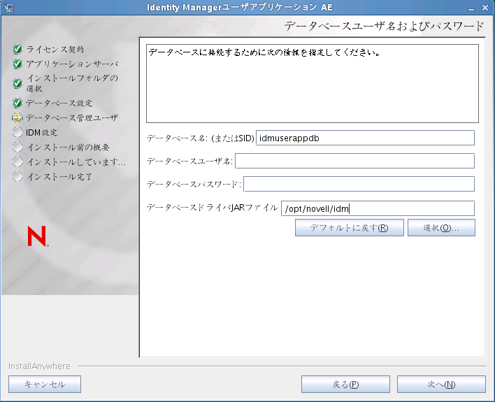Click empty step circle beside IDM設定

point(17,132)
